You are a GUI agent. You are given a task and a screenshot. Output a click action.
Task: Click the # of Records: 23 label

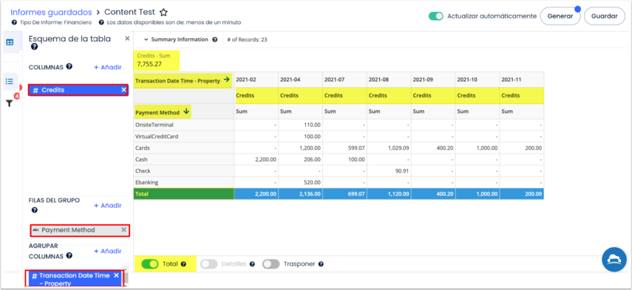pyautogui.click(x=247, y=40)
